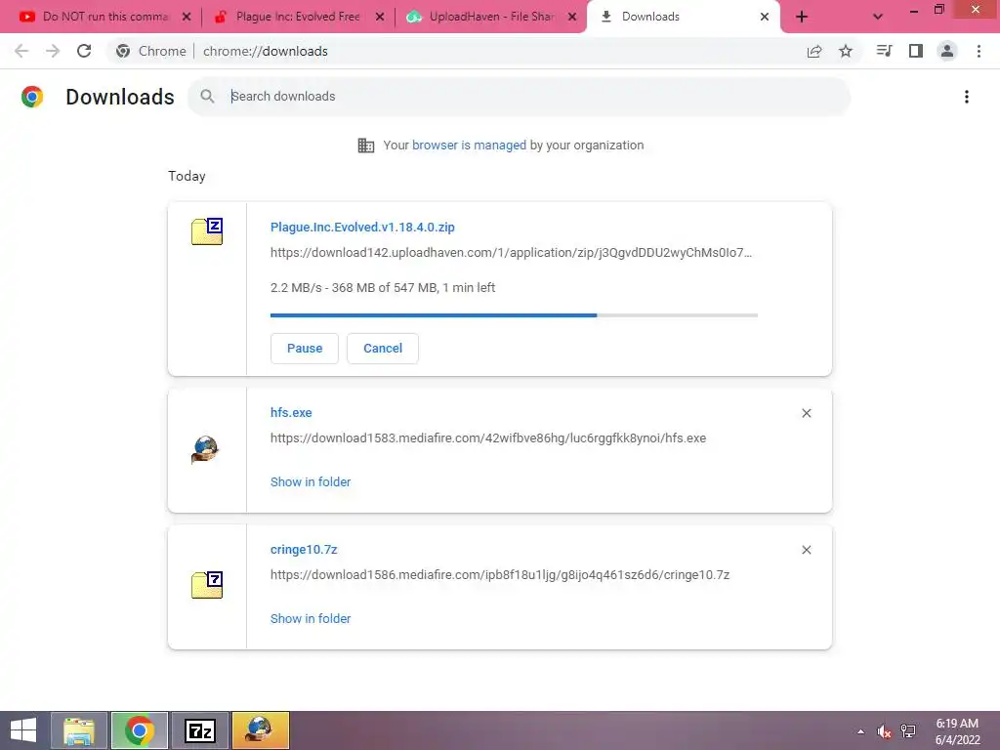Open the Chrome profile avatar
This screenshot has width=1000, height=750.
point(947,51)
